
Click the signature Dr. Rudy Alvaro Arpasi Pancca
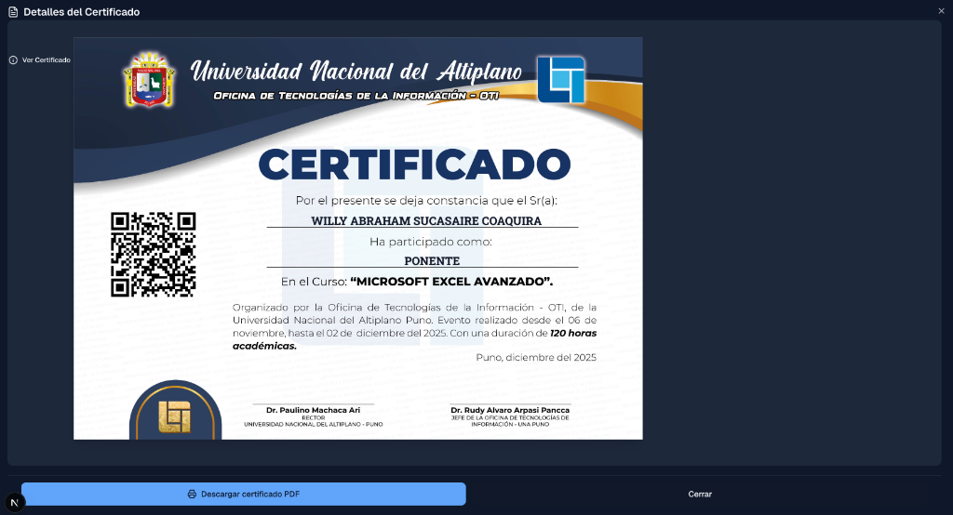[x=510, y=411]
